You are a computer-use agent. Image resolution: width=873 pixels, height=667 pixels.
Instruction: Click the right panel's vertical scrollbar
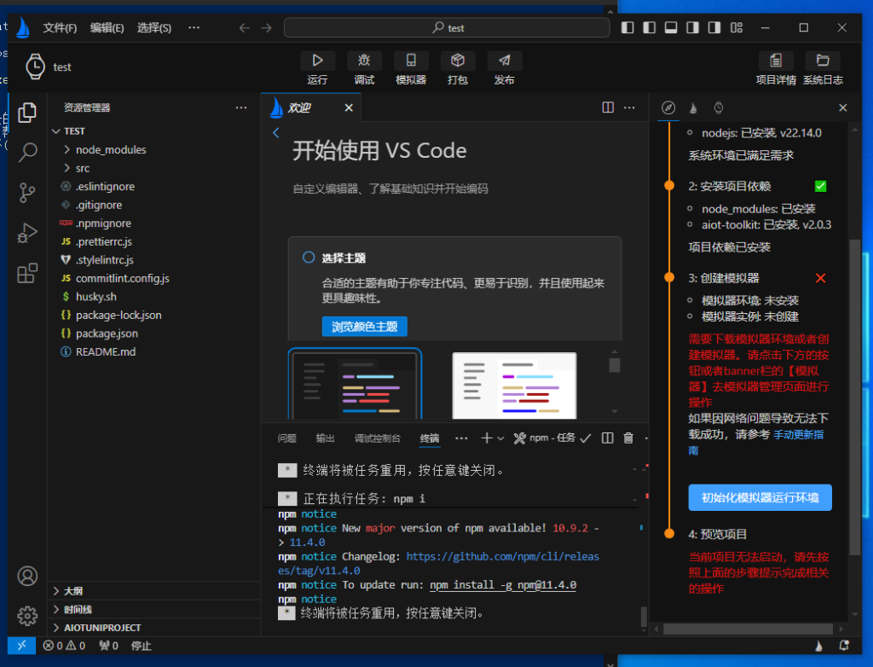(855, 397)
